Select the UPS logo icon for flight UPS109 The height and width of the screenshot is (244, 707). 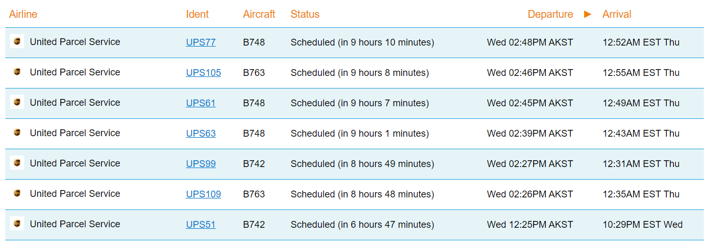17,193
